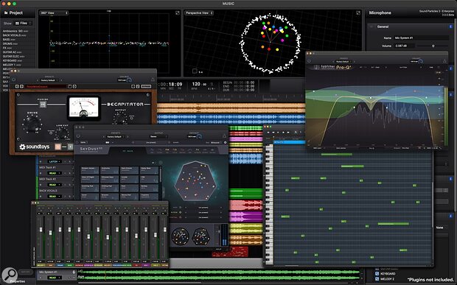The width and height of the screenshot is (457, 285).
Task: Toggle the KEYBOARD checkbox
Action: [377, 274]
